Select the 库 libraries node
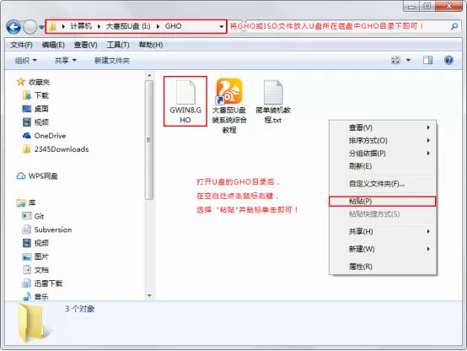This screenshot has width=467, height=351. pyautogui.click(x=26, y=202)
